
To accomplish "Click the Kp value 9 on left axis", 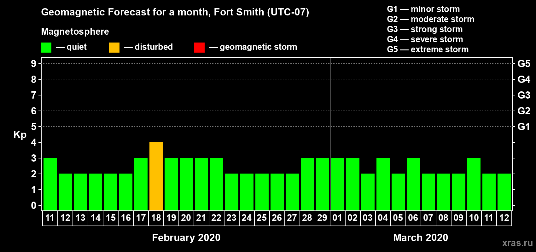I will click(33, 64).
